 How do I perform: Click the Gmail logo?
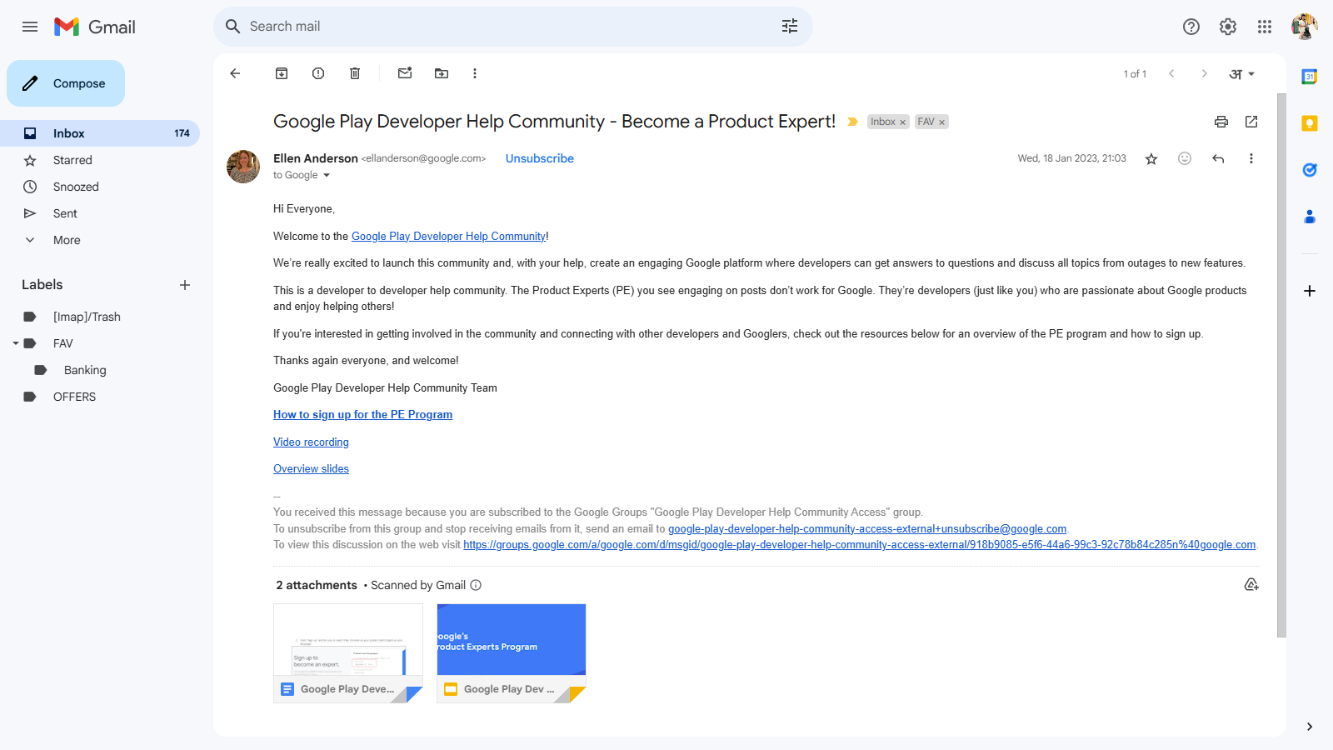click(95, 27)
